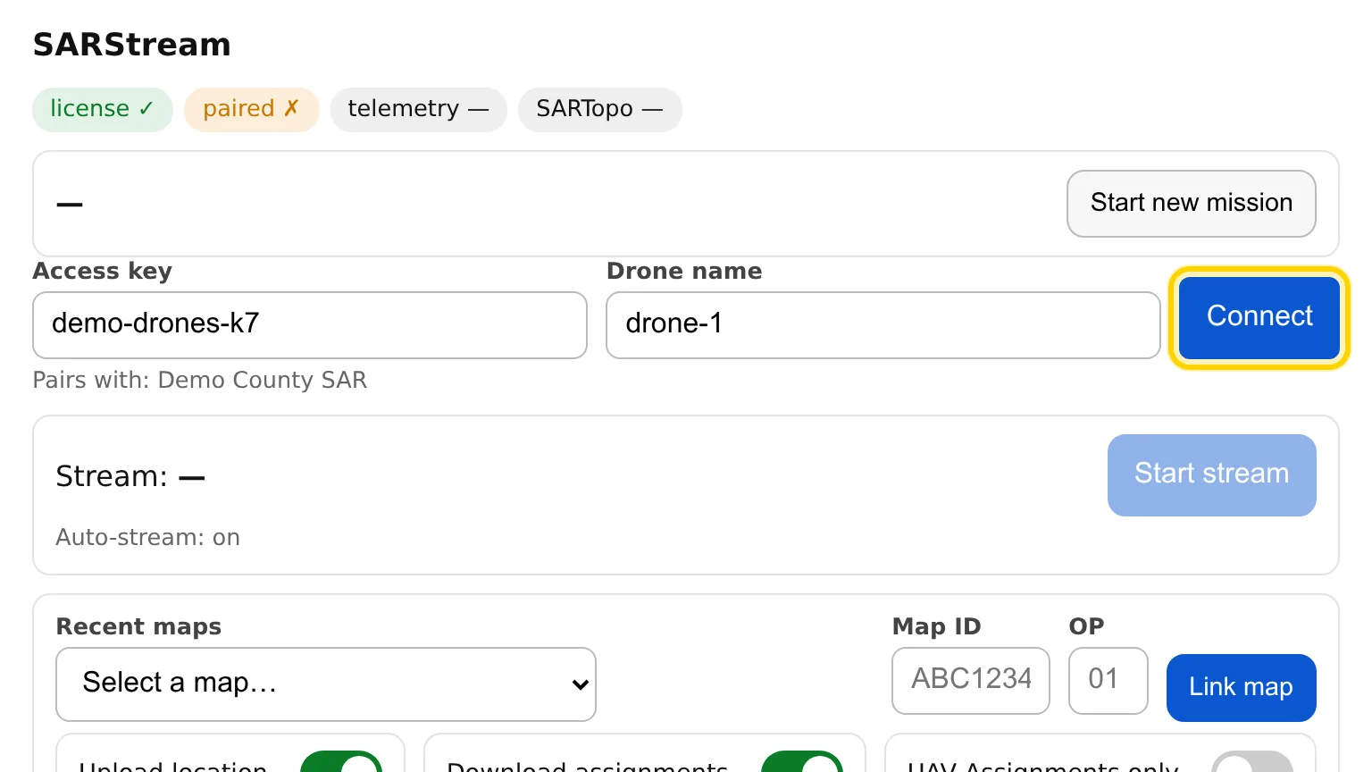This screenshot has width=1372, height=772.
Task: Enable UAV Assignments only switch
Action: pos(1252,763)
